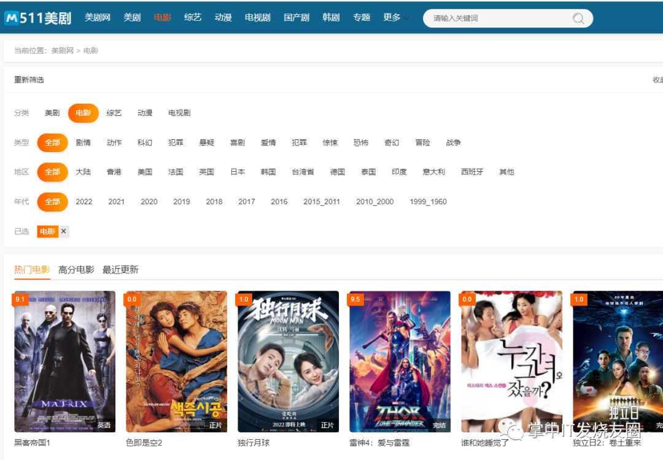663x460 pixels.
Task: Select 全部 in the 类型 filter row
Action: pos(52,142)
